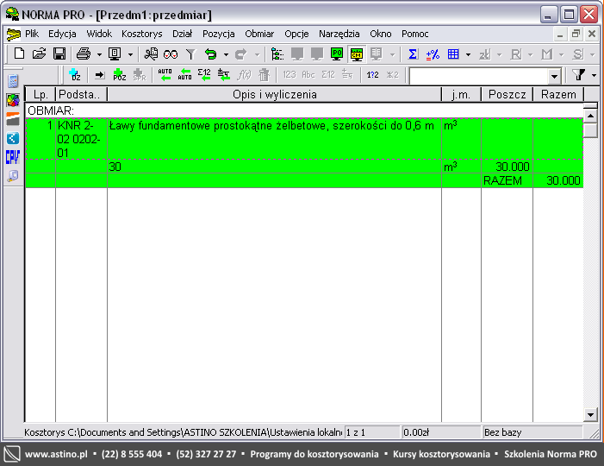Click the gray funnel filter icon in main toolbar
The width and height of the screenshot is (604, 466).
tap(190, 54)
